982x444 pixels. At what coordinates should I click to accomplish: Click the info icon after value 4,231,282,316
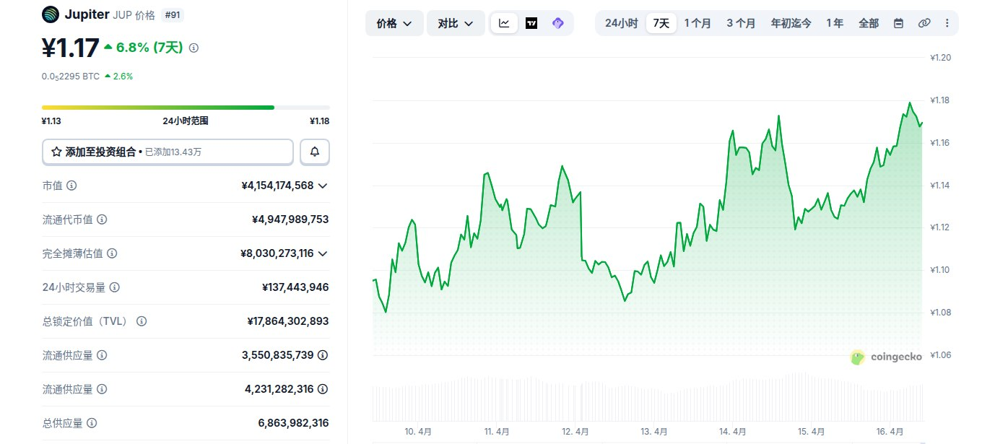pyautogui.click(x=323, y=389)
